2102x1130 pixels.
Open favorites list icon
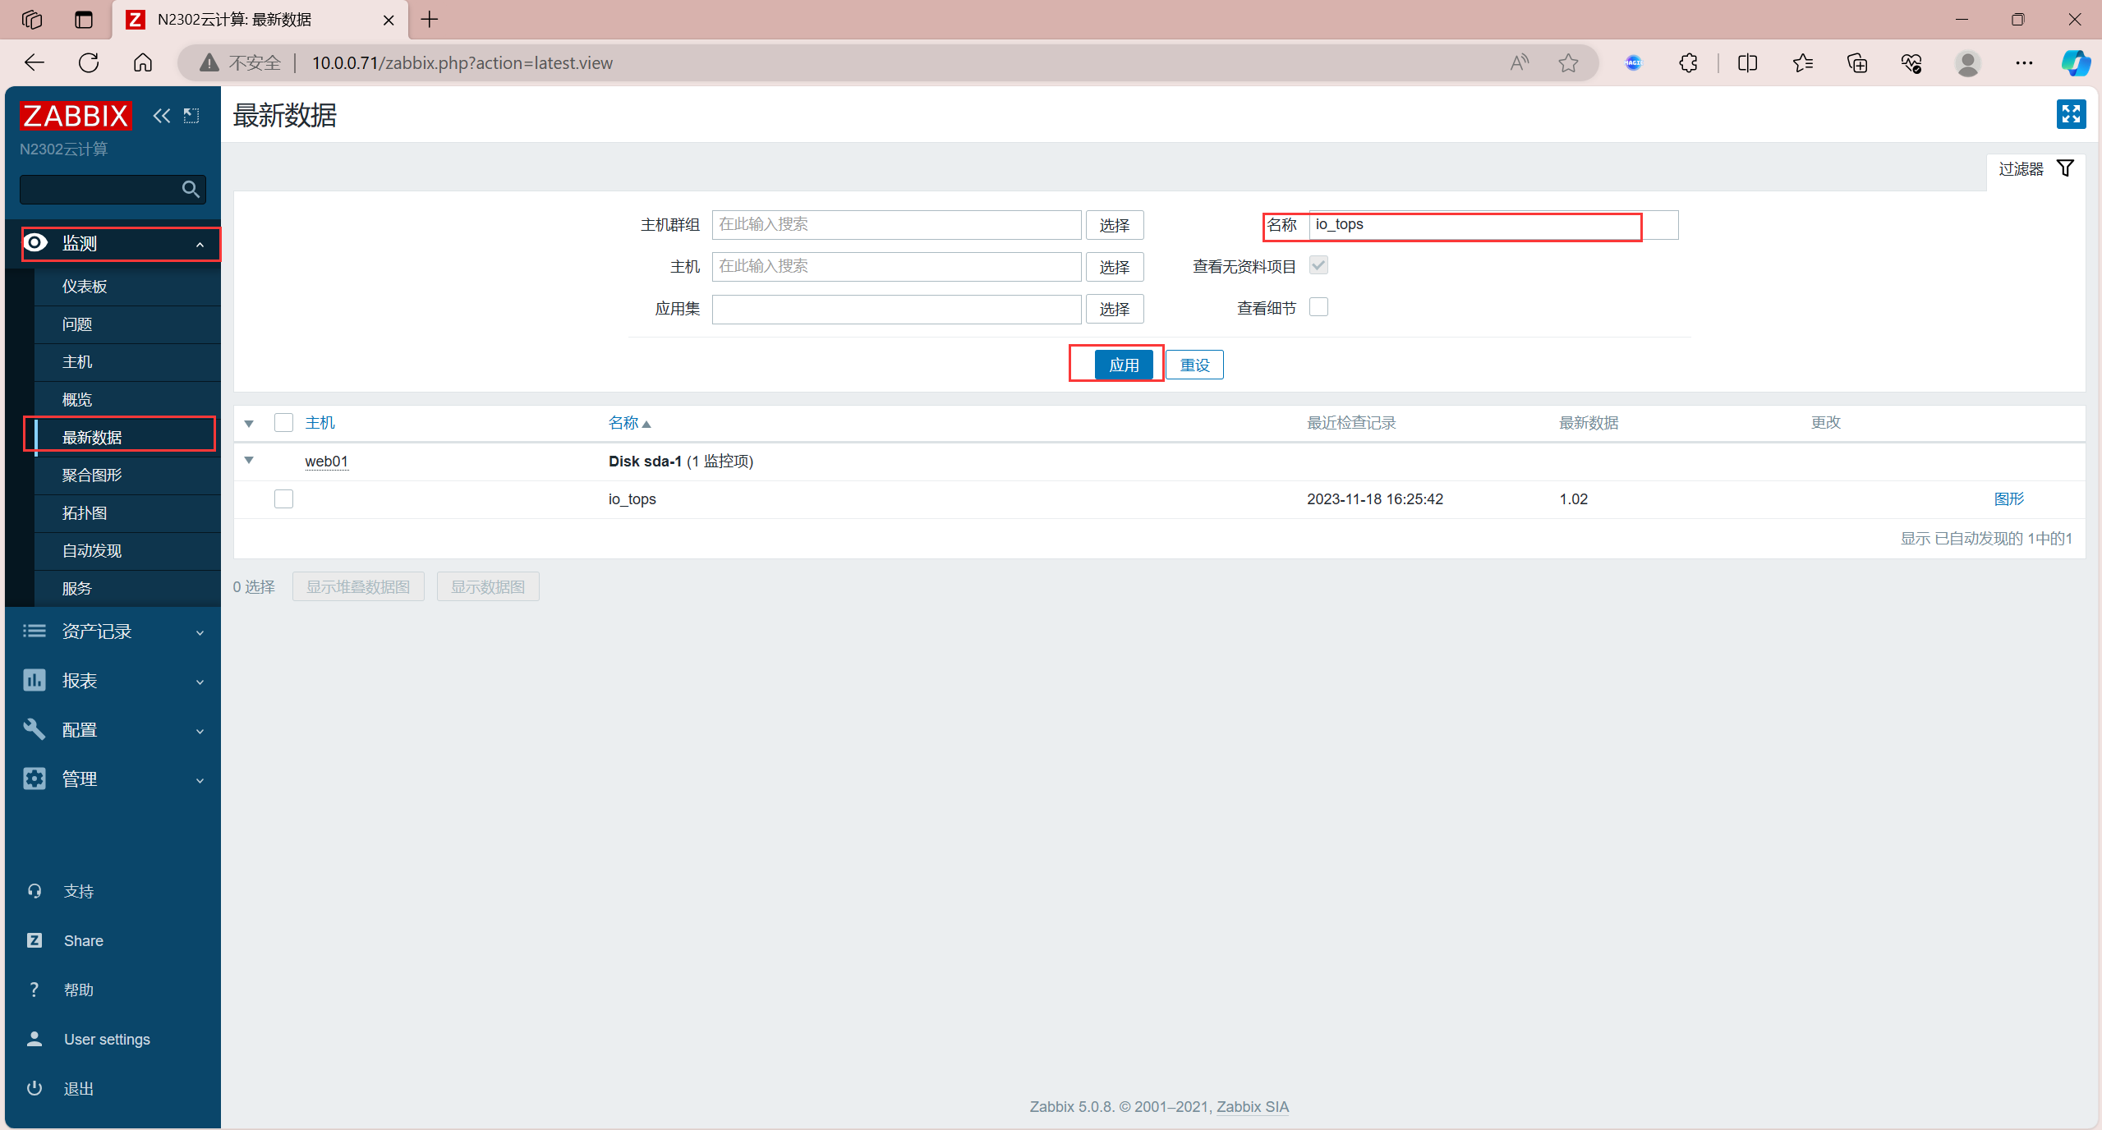click(1802, 62)
